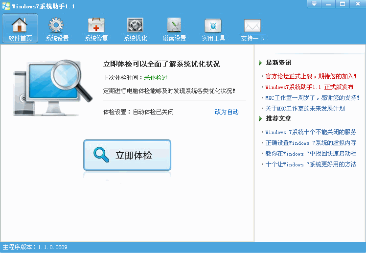
Task: Click the 主程序版本 1.1.0.0609 status text
Action: coord(35,247)
